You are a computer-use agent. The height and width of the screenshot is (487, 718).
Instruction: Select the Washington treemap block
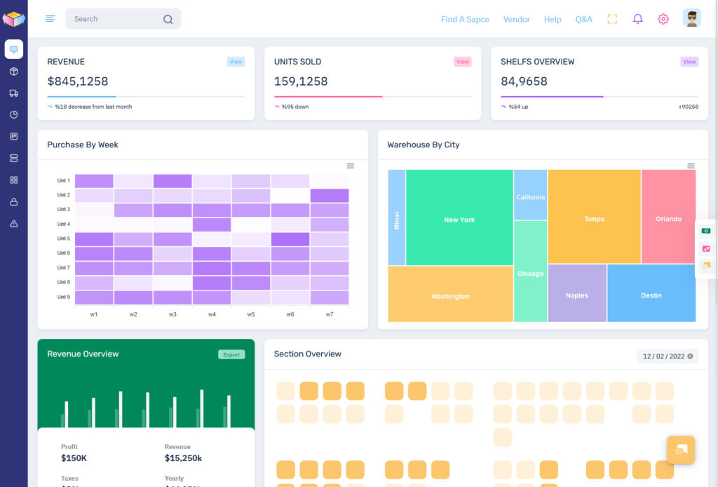pos(450,293)
